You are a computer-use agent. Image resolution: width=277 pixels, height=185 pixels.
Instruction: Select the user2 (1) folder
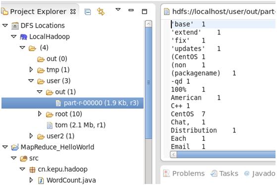[x=60, y=136]
